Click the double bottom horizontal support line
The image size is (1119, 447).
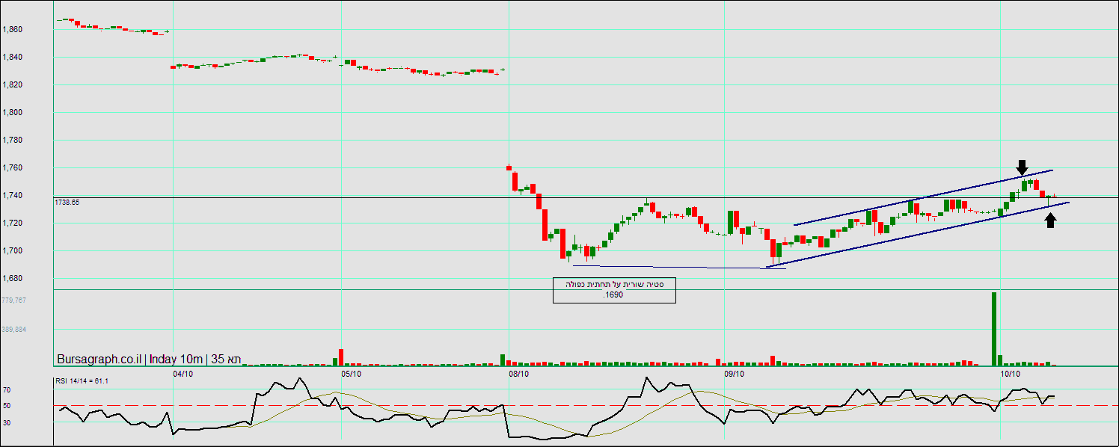(678, 267)
